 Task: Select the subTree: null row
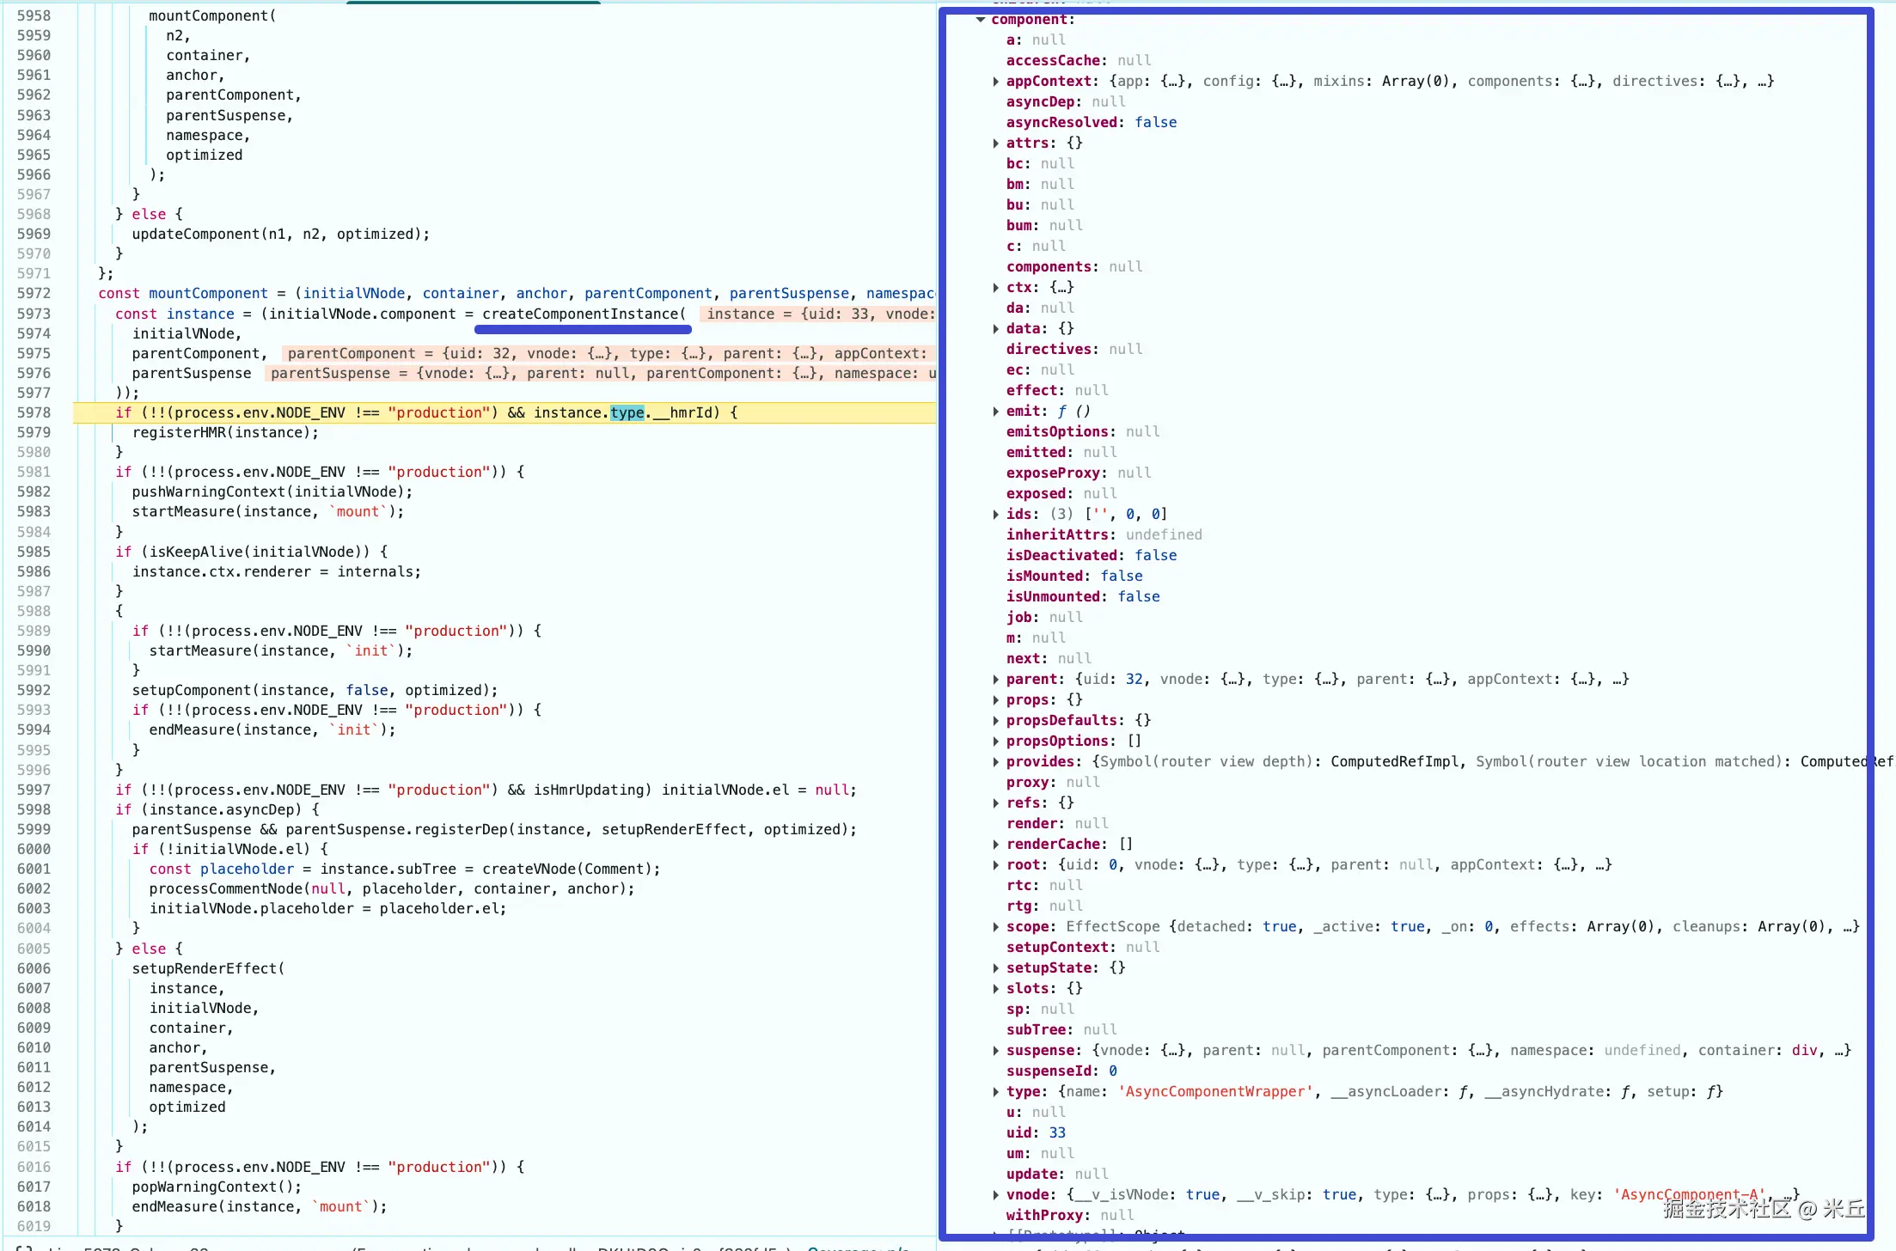[x=1061, y=1030]
